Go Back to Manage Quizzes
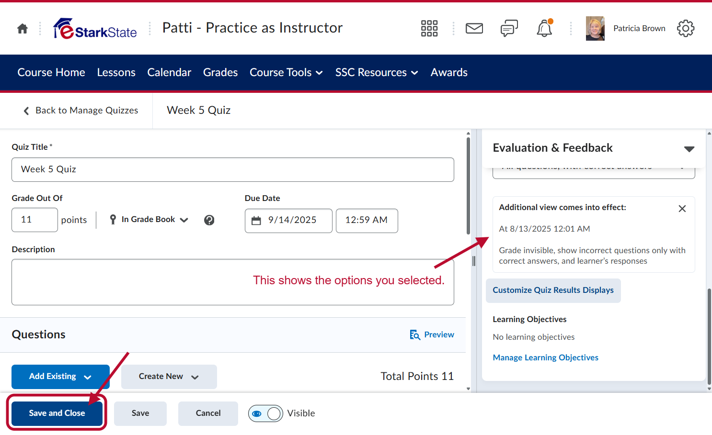The height and width of the screenshot is (435, 712). click(x=81, y=111)
